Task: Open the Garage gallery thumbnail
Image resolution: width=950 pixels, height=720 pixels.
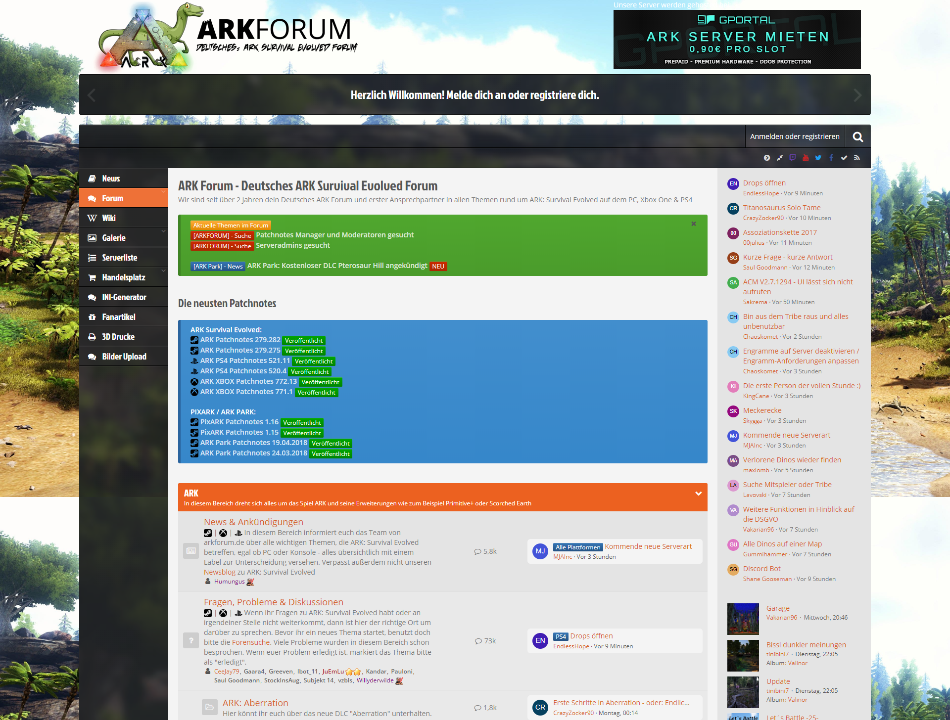Action: [x=743, y=619]
